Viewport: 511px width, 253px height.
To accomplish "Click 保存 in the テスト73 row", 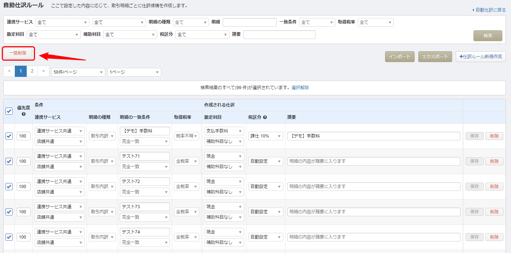I will (475, 212).
